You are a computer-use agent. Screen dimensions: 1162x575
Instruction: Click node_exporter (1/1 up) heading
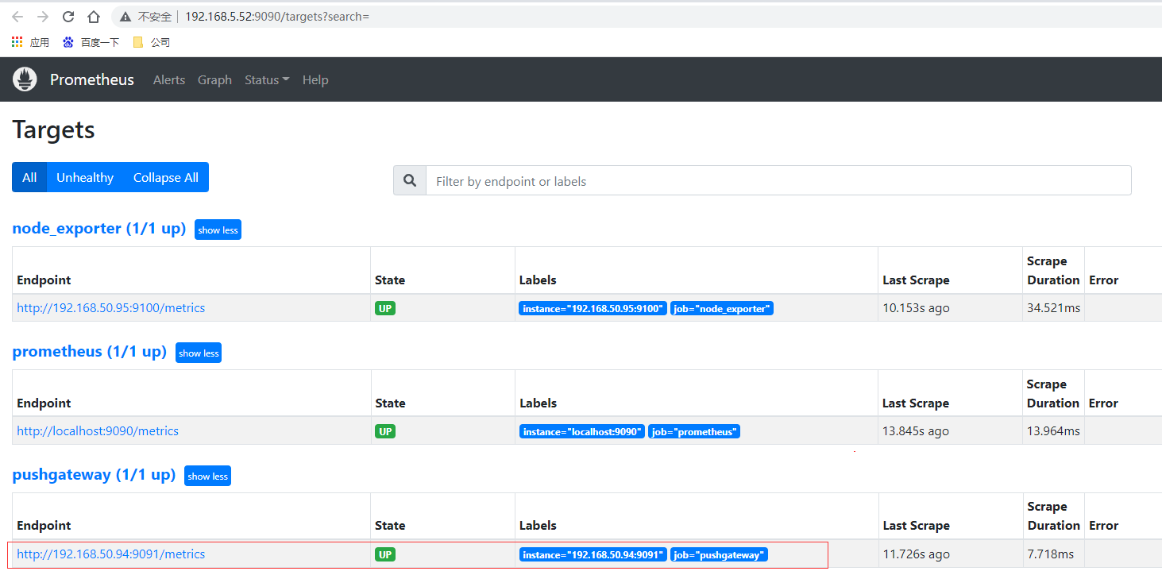(x=99, y=229)
